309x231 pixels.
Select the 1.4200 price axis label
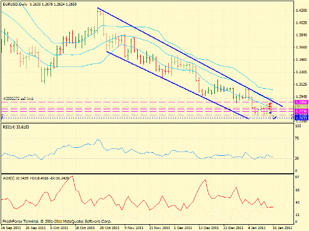click(302, 10)
